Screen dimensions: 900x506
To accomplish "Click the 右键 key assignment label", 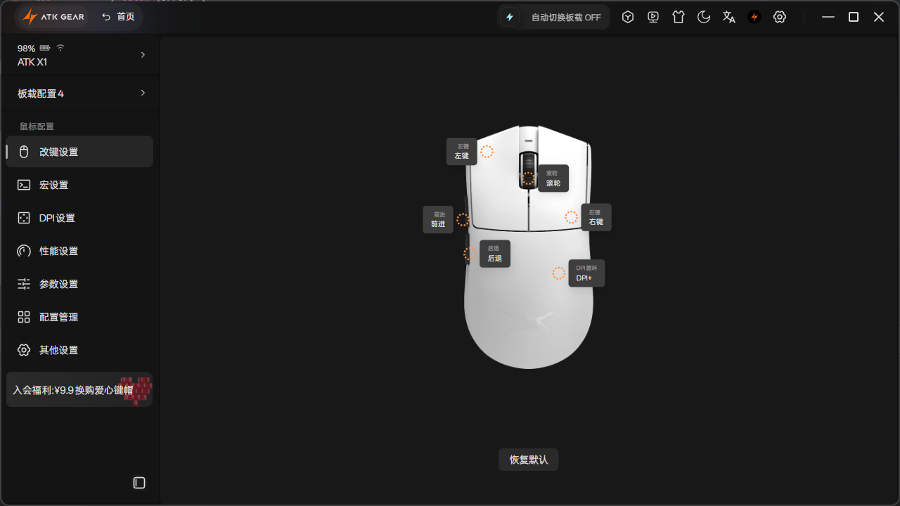I will coord(596,217).
